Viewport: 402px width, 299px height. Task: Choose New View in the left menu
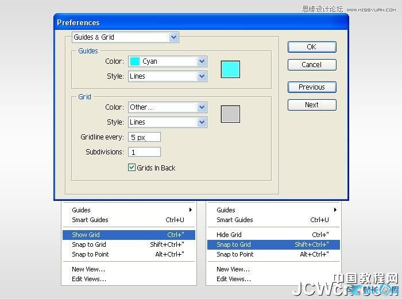129,269
